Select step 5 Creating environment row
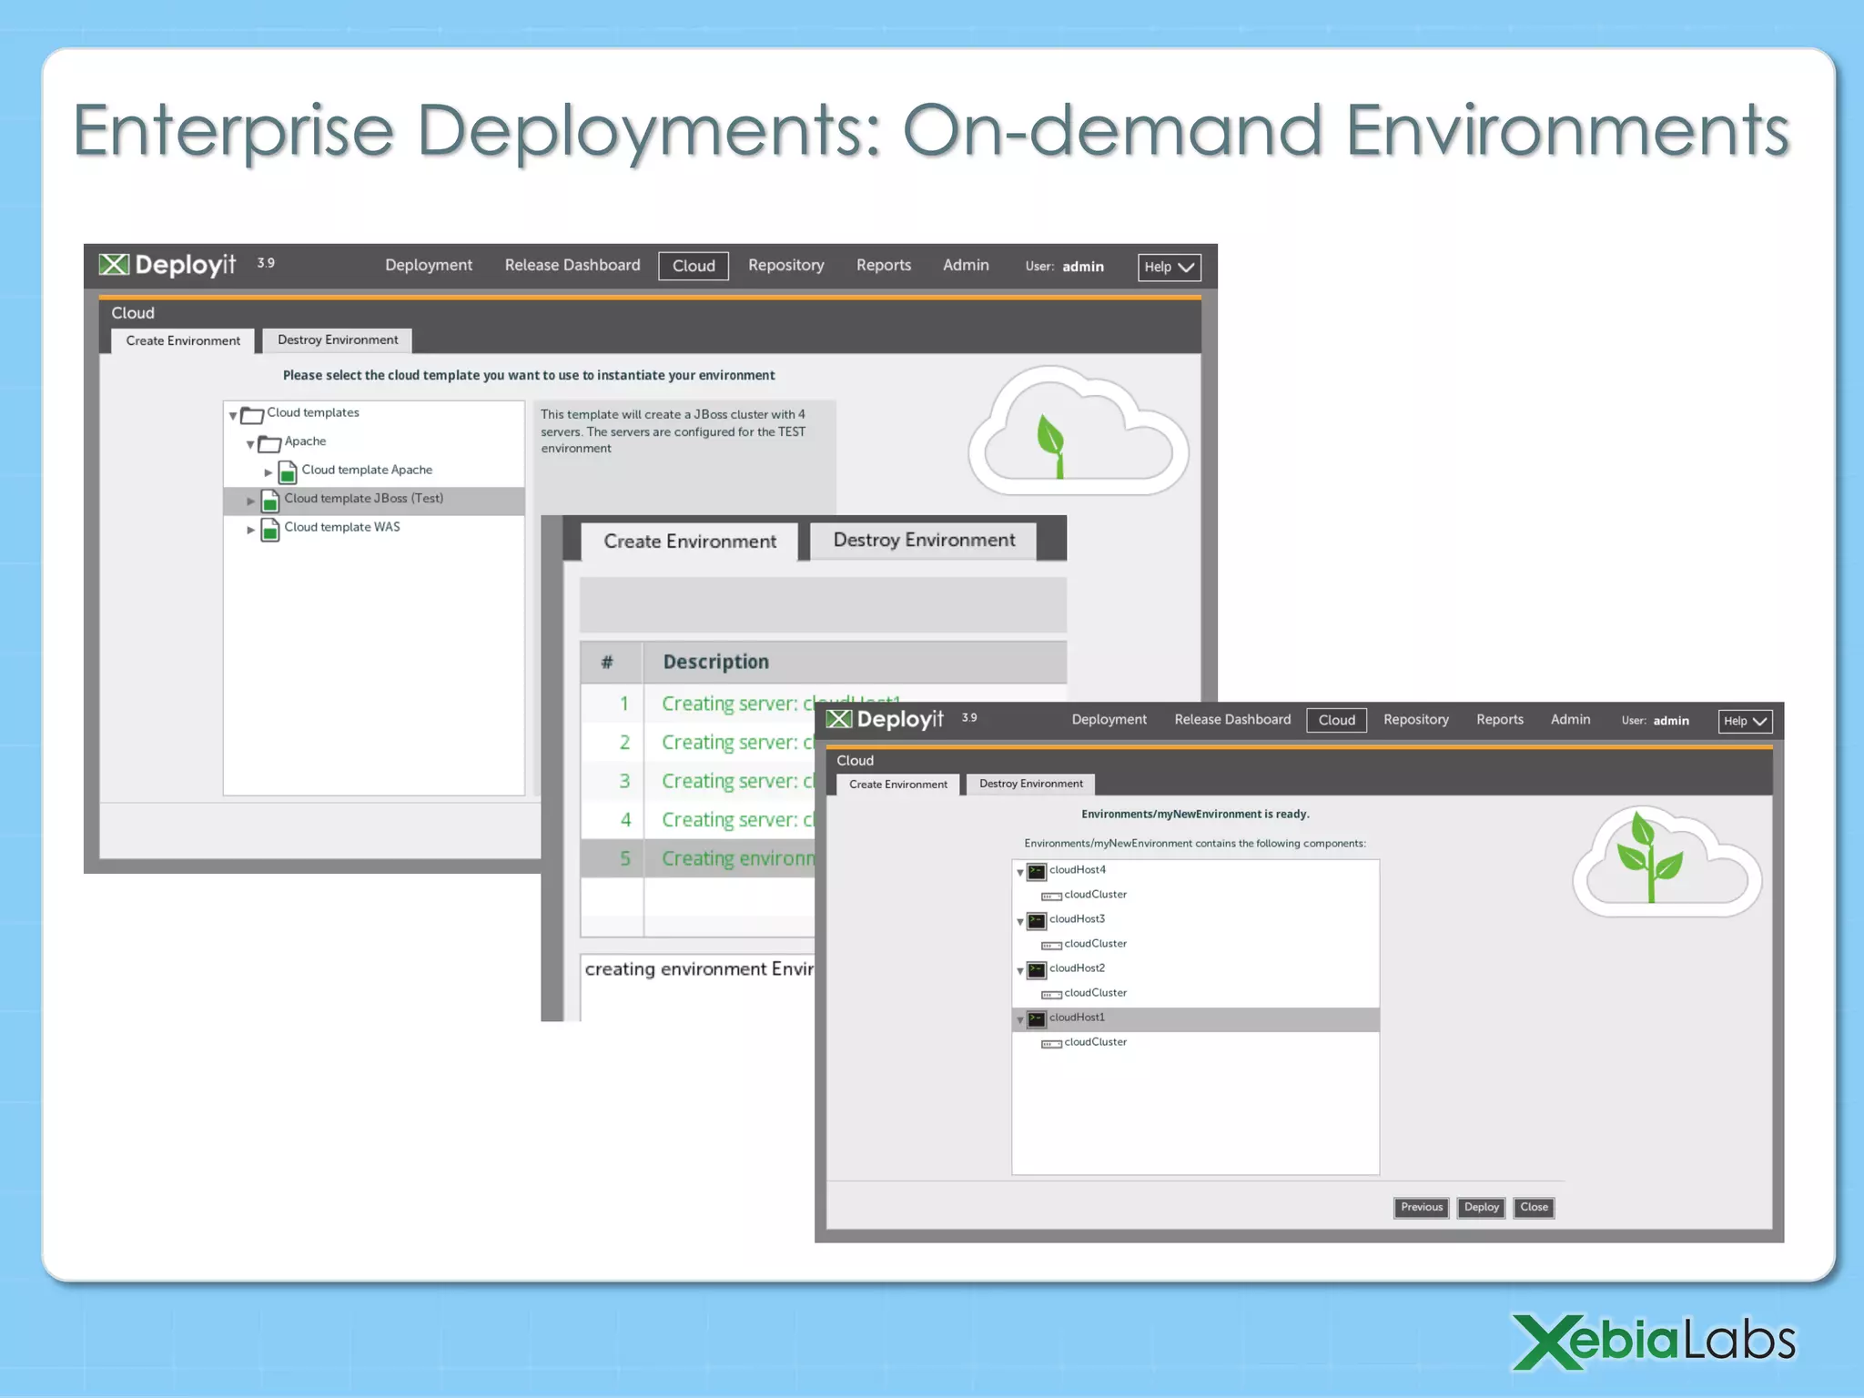This screenshot has height=1398, width=1864. (698, 858)
